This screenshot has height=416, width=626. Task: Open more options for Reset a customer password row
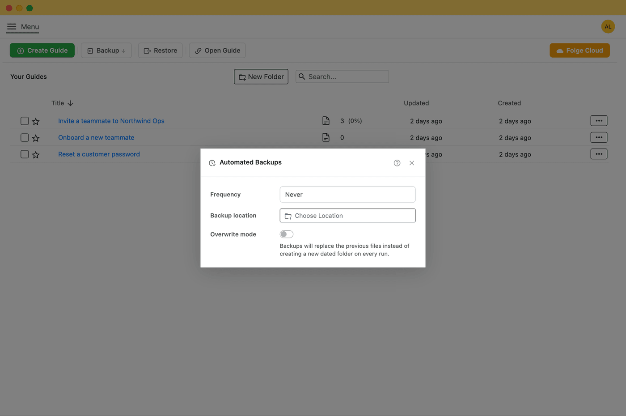tap(599, 154)
